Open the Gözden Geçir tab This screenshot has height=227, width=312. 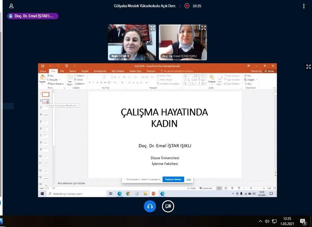[x=135, y=71]
